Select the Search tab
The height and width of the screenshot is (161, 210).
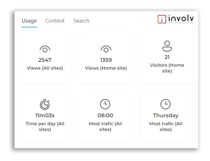[81, 21]
